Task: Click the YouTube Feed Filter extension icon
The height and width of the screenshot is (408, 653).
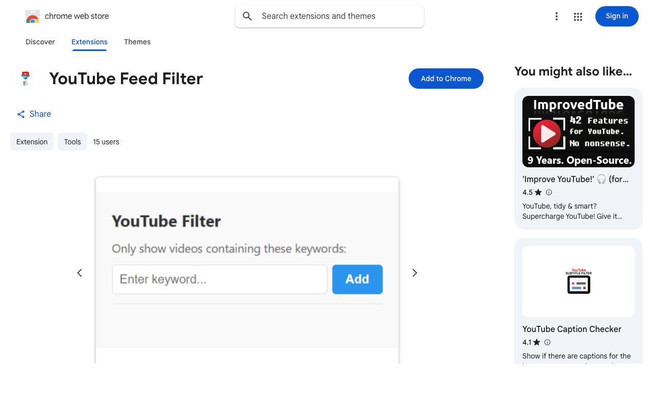Action: click(26, 79)
